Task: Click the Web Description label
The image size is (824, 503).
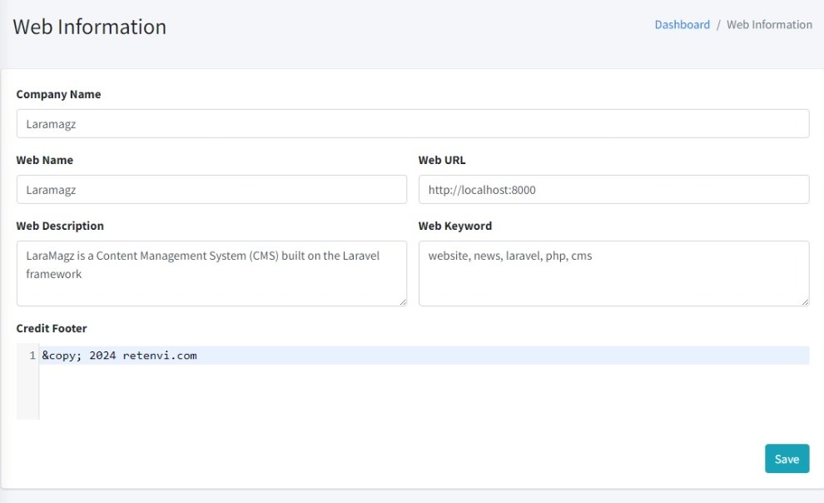Action: point(60,226)
